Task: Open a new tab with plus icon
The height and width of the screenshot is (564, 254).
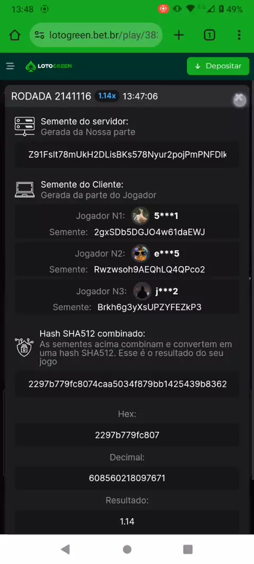Action: pos(179,35)
